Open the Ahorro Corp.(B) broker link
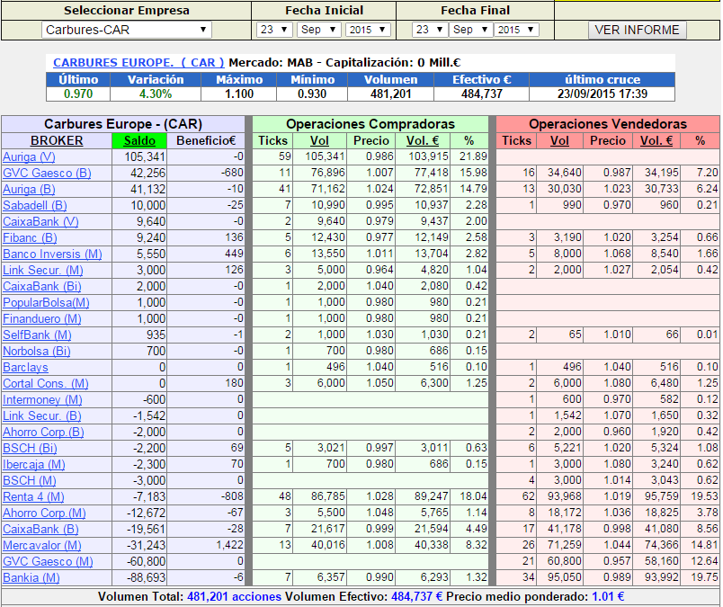Image resolution: width=723 pixels, height=607 pixels. click(43, 433)
